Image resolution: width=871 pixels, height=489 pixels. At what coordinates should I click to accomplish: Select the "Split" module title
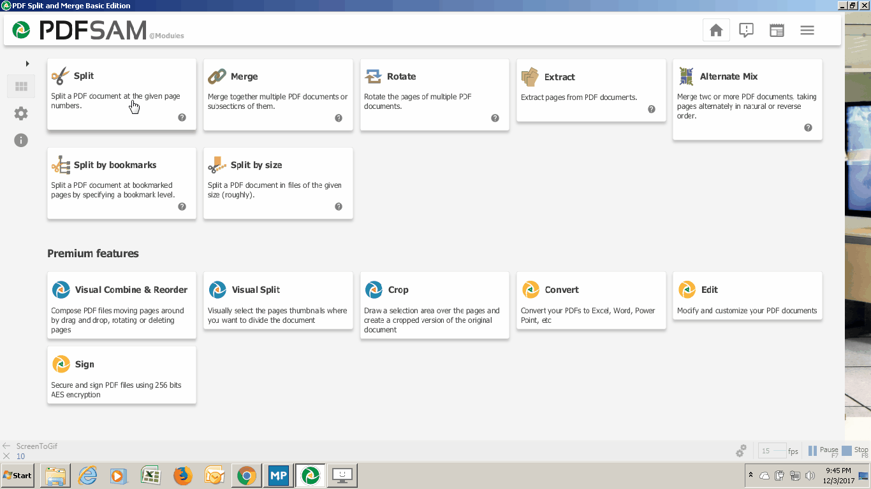coord(84,76)
